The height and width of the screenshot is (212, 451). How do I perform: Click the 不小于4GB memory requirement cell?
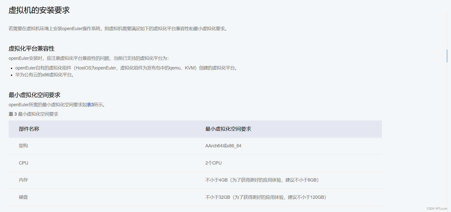coord(289,180)
